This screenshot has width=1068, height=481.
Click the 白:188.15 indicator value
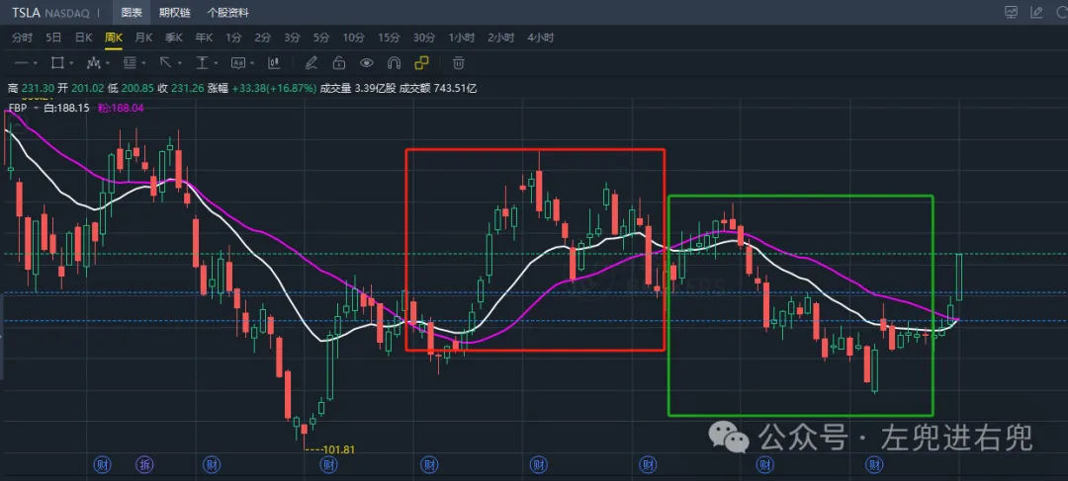click(67, 109)
